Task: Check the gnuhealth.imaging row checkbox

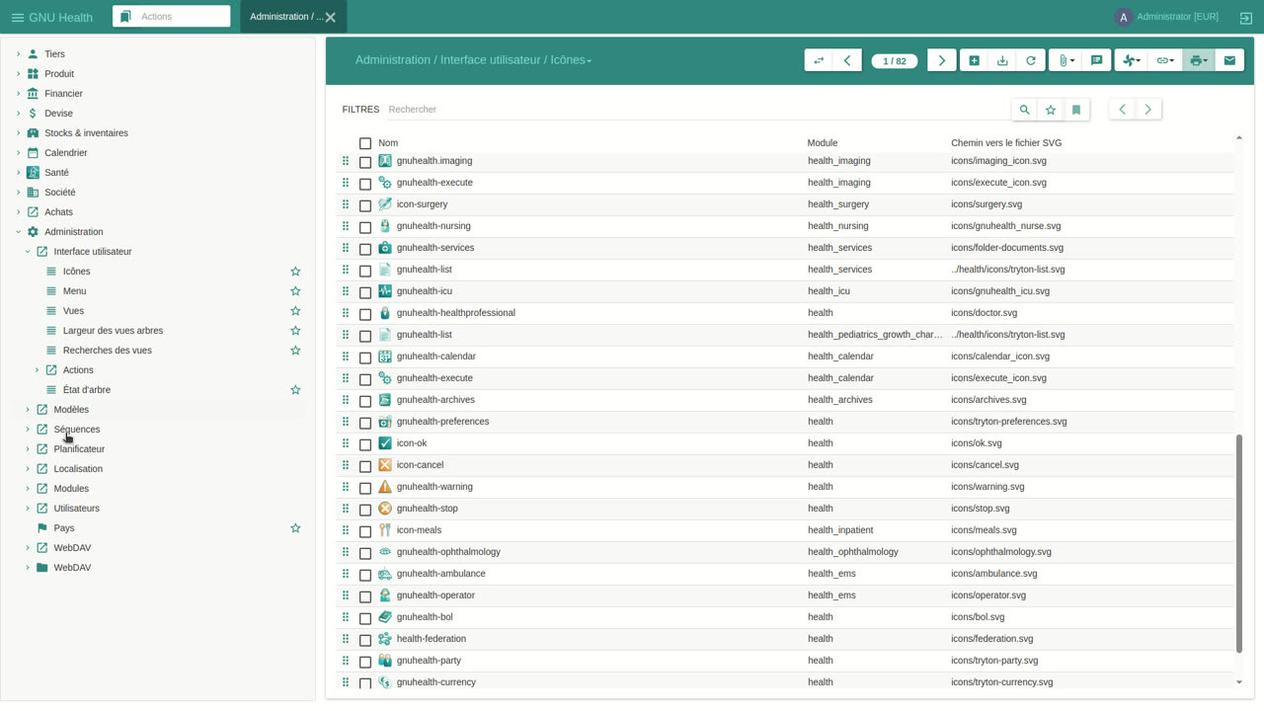Action: 365,162
